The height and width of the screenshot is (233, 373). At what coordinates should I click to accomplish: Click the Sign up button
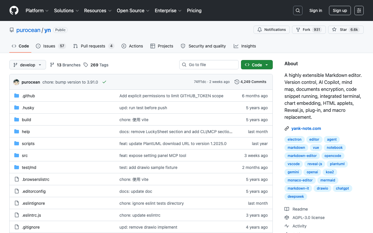click(x=340, y=10)
